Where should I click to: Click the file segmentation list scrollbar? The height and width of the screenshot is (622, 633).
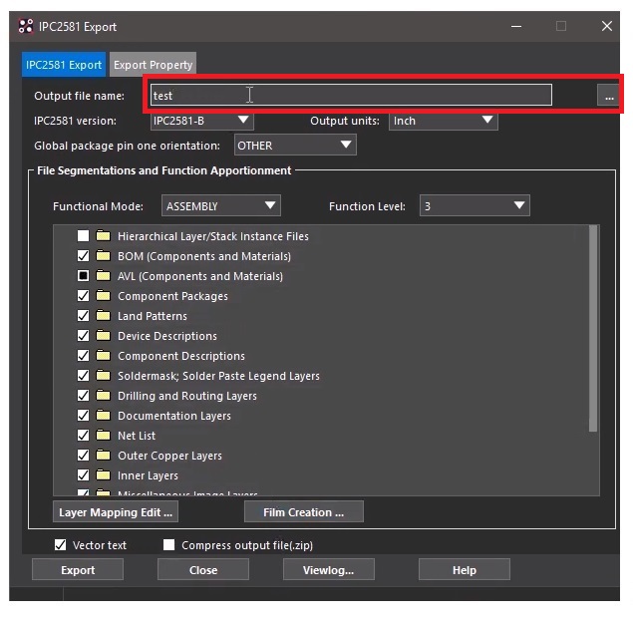[x=593, y=329]
